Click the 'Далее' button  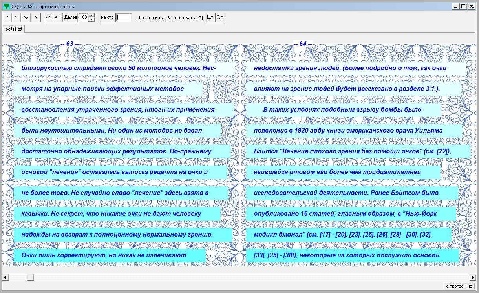(71, 17)
